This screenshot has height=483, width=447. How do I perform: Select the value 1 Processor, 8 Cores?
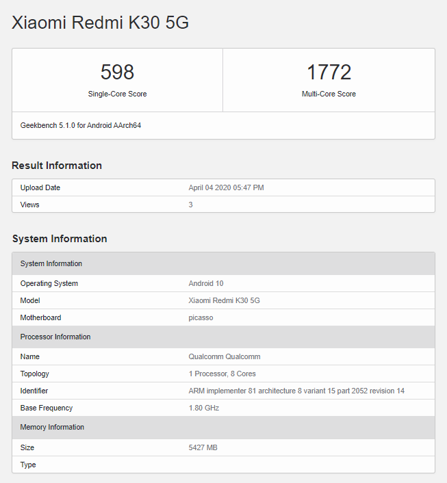pos(222,374)
